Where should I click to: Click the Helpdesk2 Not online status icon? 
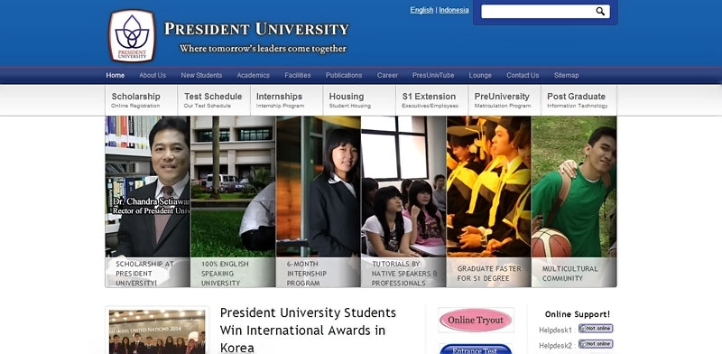pos(596,344)
